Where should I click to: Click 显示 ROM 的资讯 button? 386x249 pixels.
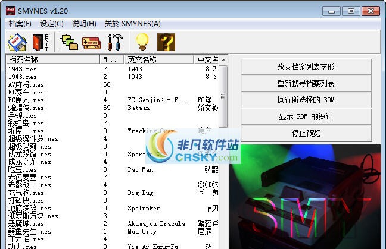point(306,116)
